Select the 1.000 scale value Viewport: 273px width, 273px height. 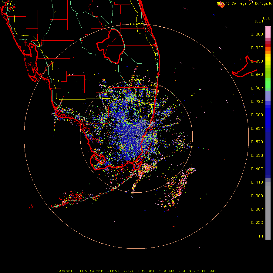[257, 34]
